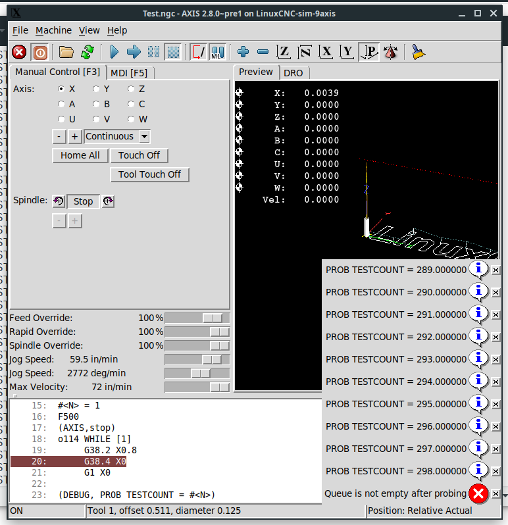The height and width of the screenshot is (525, 508).
Task: Jog the axis in the positive direction
Action: click(x=74, y=136)
